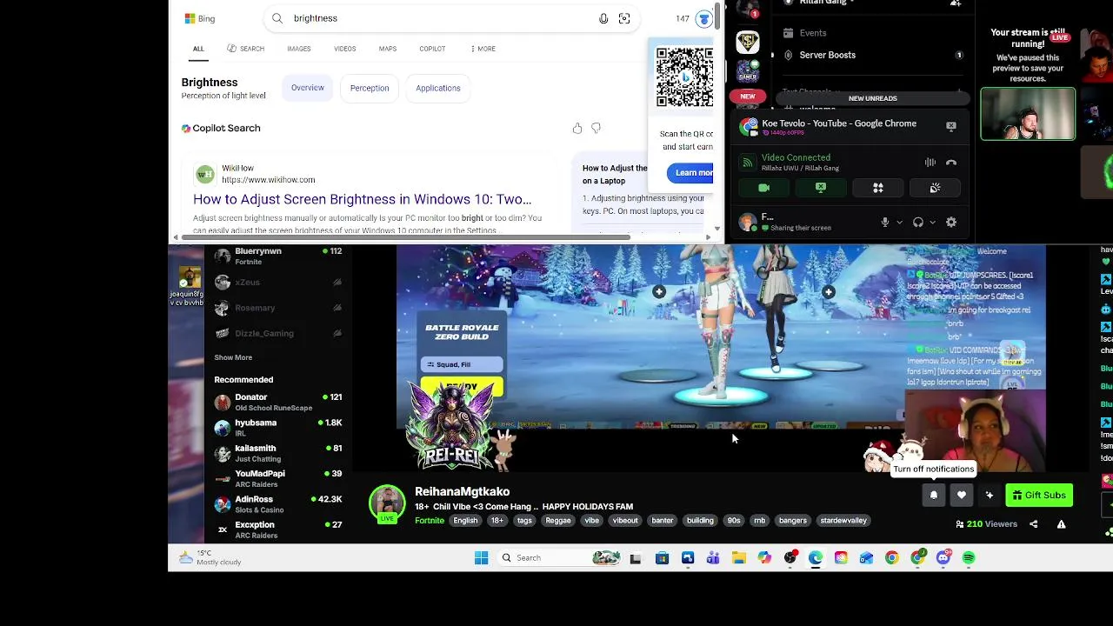Open the Windows Start menu

[481, 558]
